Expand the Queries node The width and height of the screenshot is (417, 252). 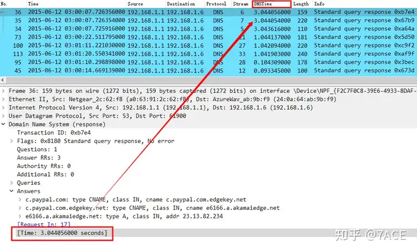pyautogui.click(x=12, y=183)
